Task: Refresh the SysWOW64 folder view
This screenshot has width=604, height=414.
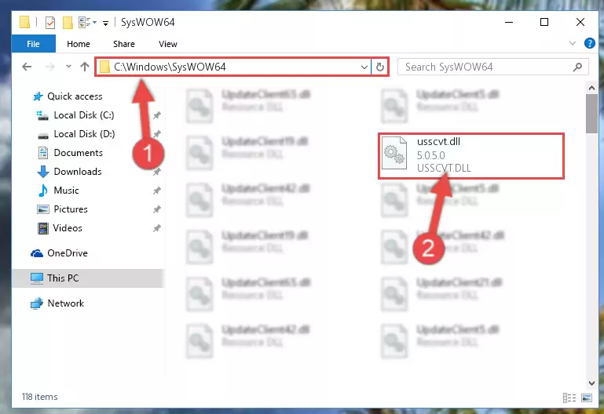Action: tap(380, 67)
